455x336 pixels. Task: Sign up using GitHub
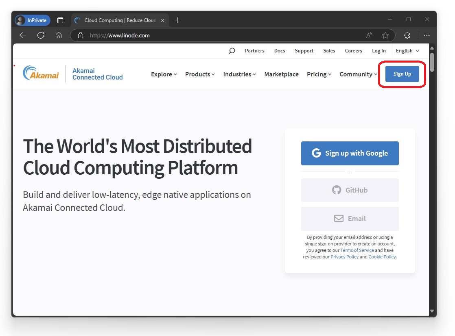click(350, 190)
